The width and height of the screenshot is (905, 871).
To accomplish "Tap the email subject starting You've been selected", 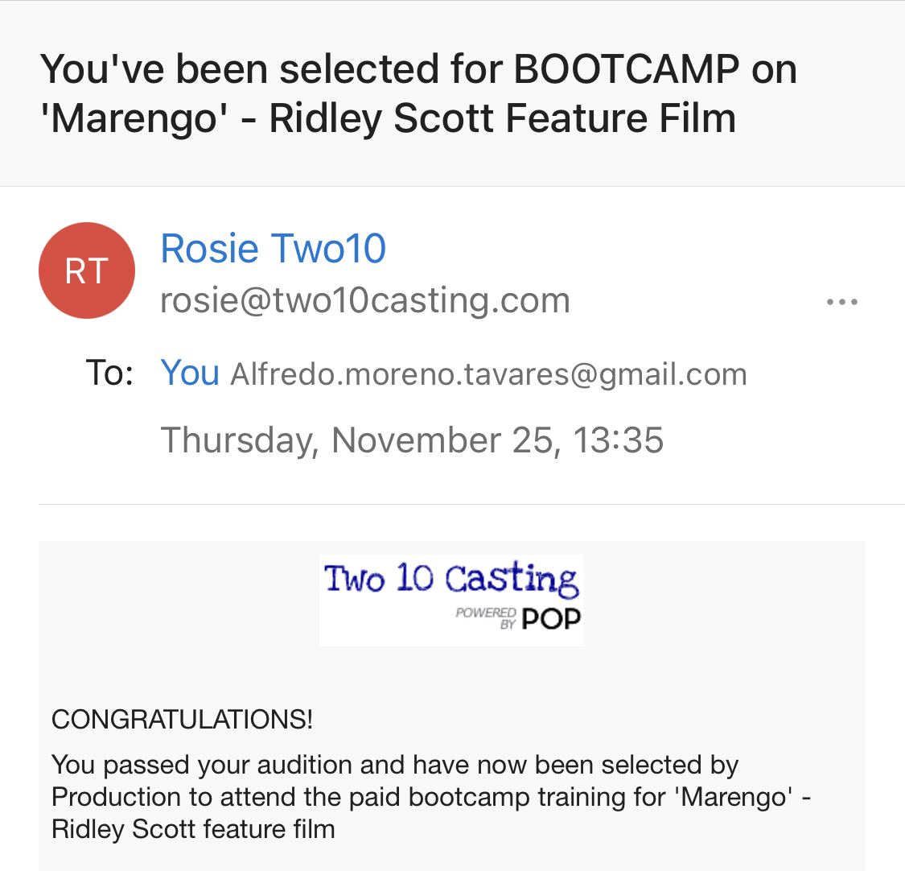I will coord(418,93).
